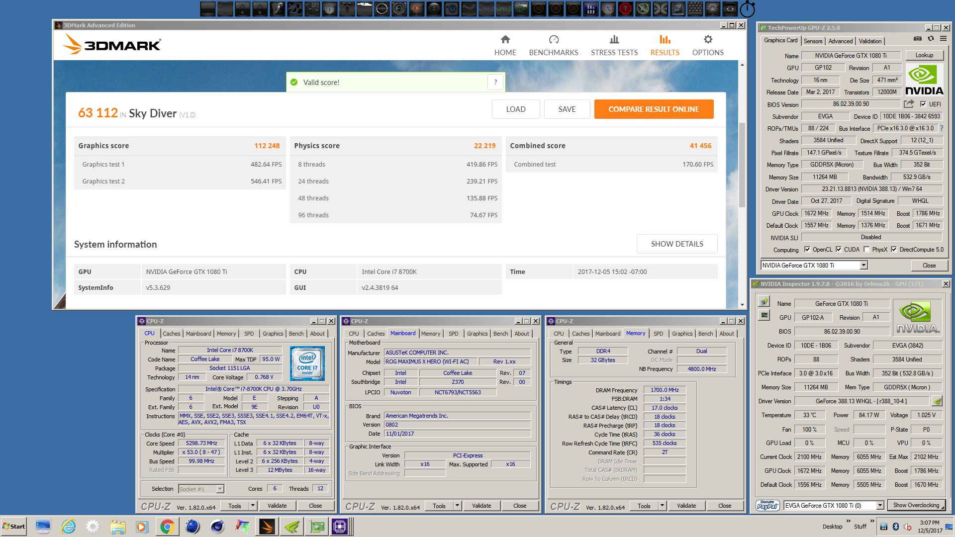Open the file explorer taskbar icon
955x537 pixels.
click(x=117, y=527)
